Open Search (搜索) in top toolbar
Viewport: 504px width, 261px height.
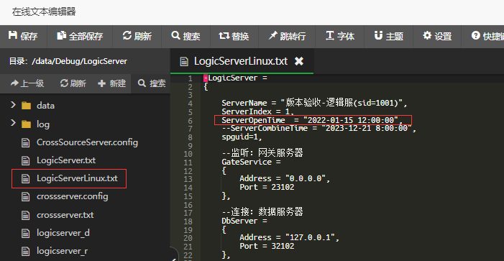(185, 37)
